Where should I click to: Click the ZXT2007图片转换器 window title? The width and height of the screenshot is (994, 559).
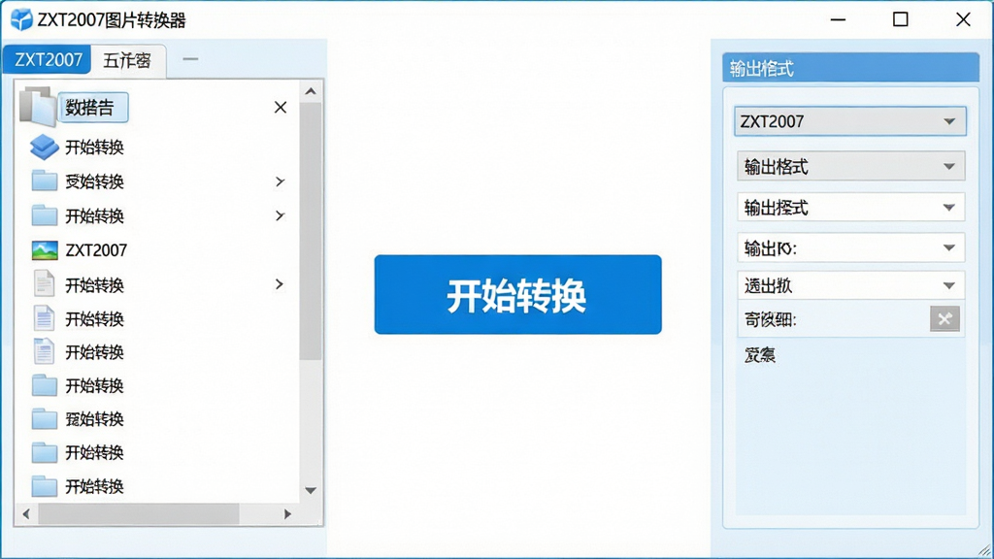tap(112, 20)
